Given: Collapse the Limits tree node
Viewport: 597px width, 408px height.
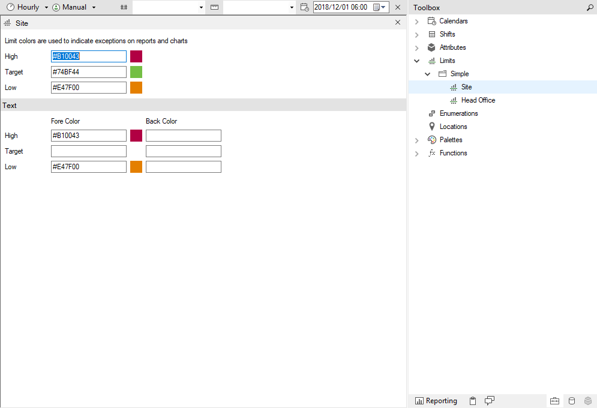Looking at the screenshot, I should point(417,61).
